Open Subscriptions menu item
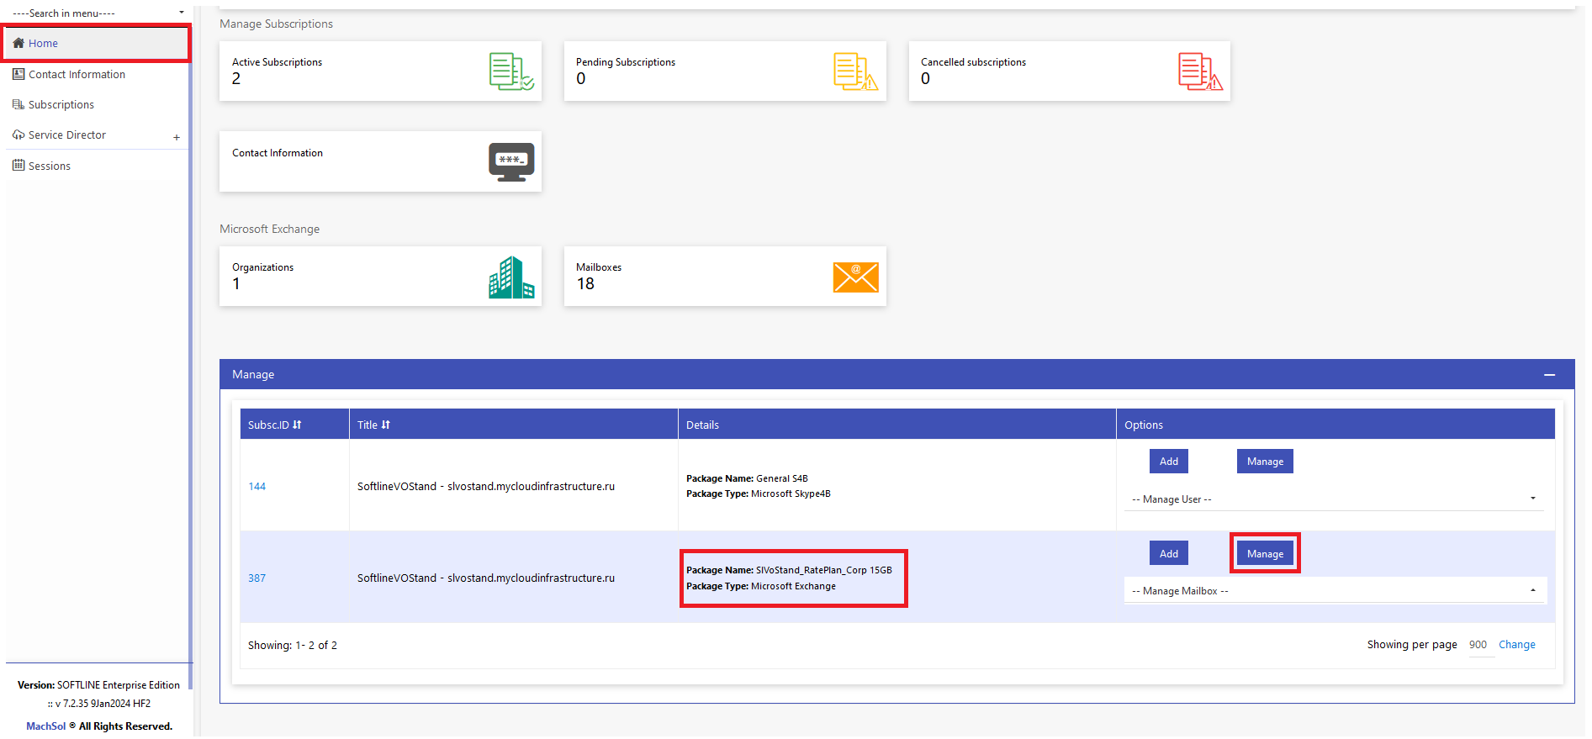The image size is (1592, 739). (x=61, y=104)
